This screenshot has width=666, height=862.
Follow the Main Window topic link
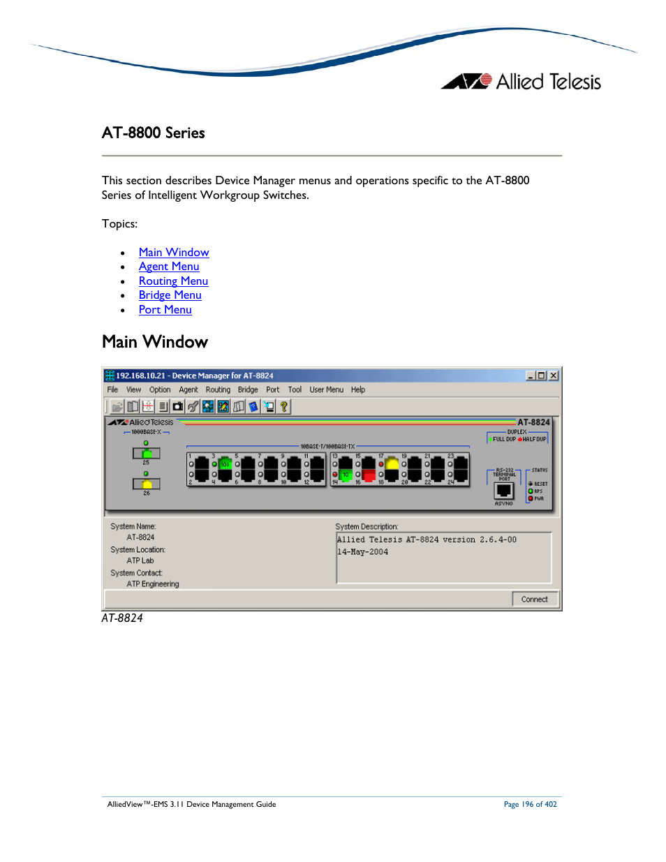coord(174,252)
